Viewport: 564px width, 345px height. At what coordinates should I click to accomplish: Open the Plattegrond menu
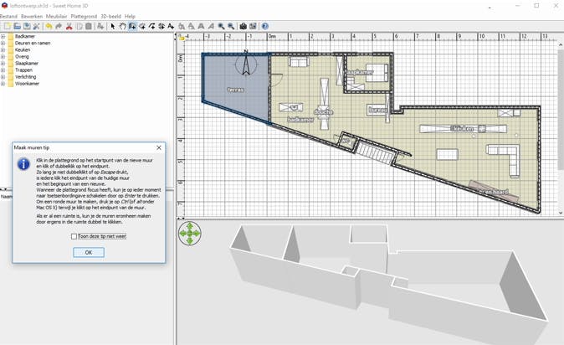pos(84,16)
